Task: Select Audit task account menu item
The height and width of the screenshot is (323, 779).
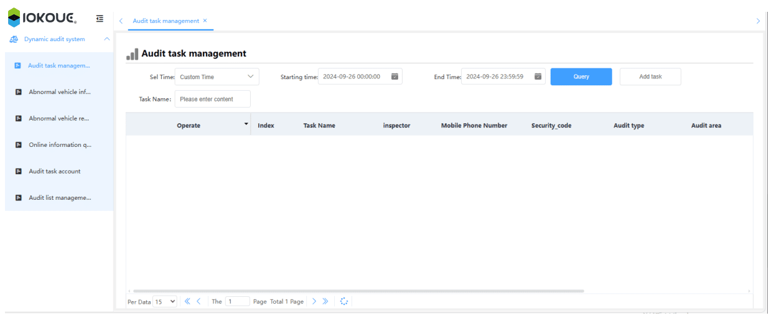Action: tap(55, 171)
